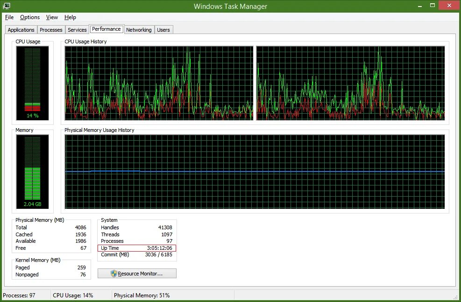Click the first CPU Usage History graph
This screenshot has width=461, height=302.
pos(159,83)
